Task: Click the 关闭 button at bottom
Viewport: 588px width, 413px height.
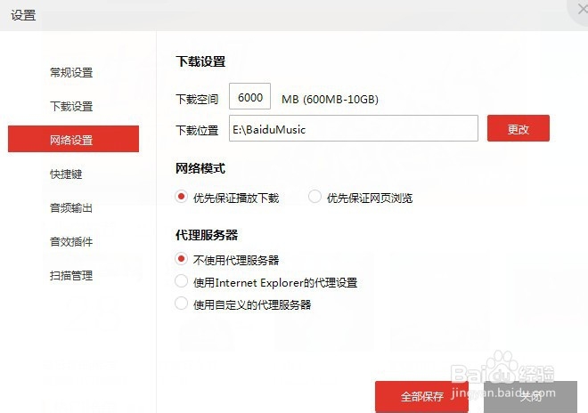Action: pos(530,396)
